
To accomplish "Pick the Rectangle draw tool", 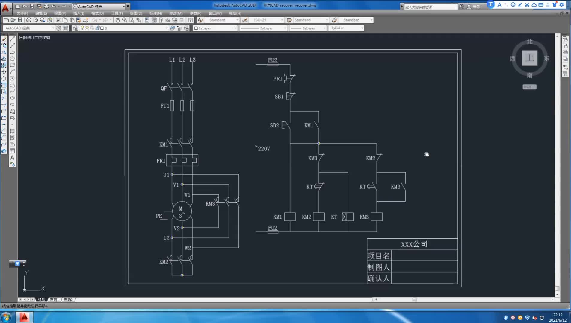I will [x=12, y=65].
